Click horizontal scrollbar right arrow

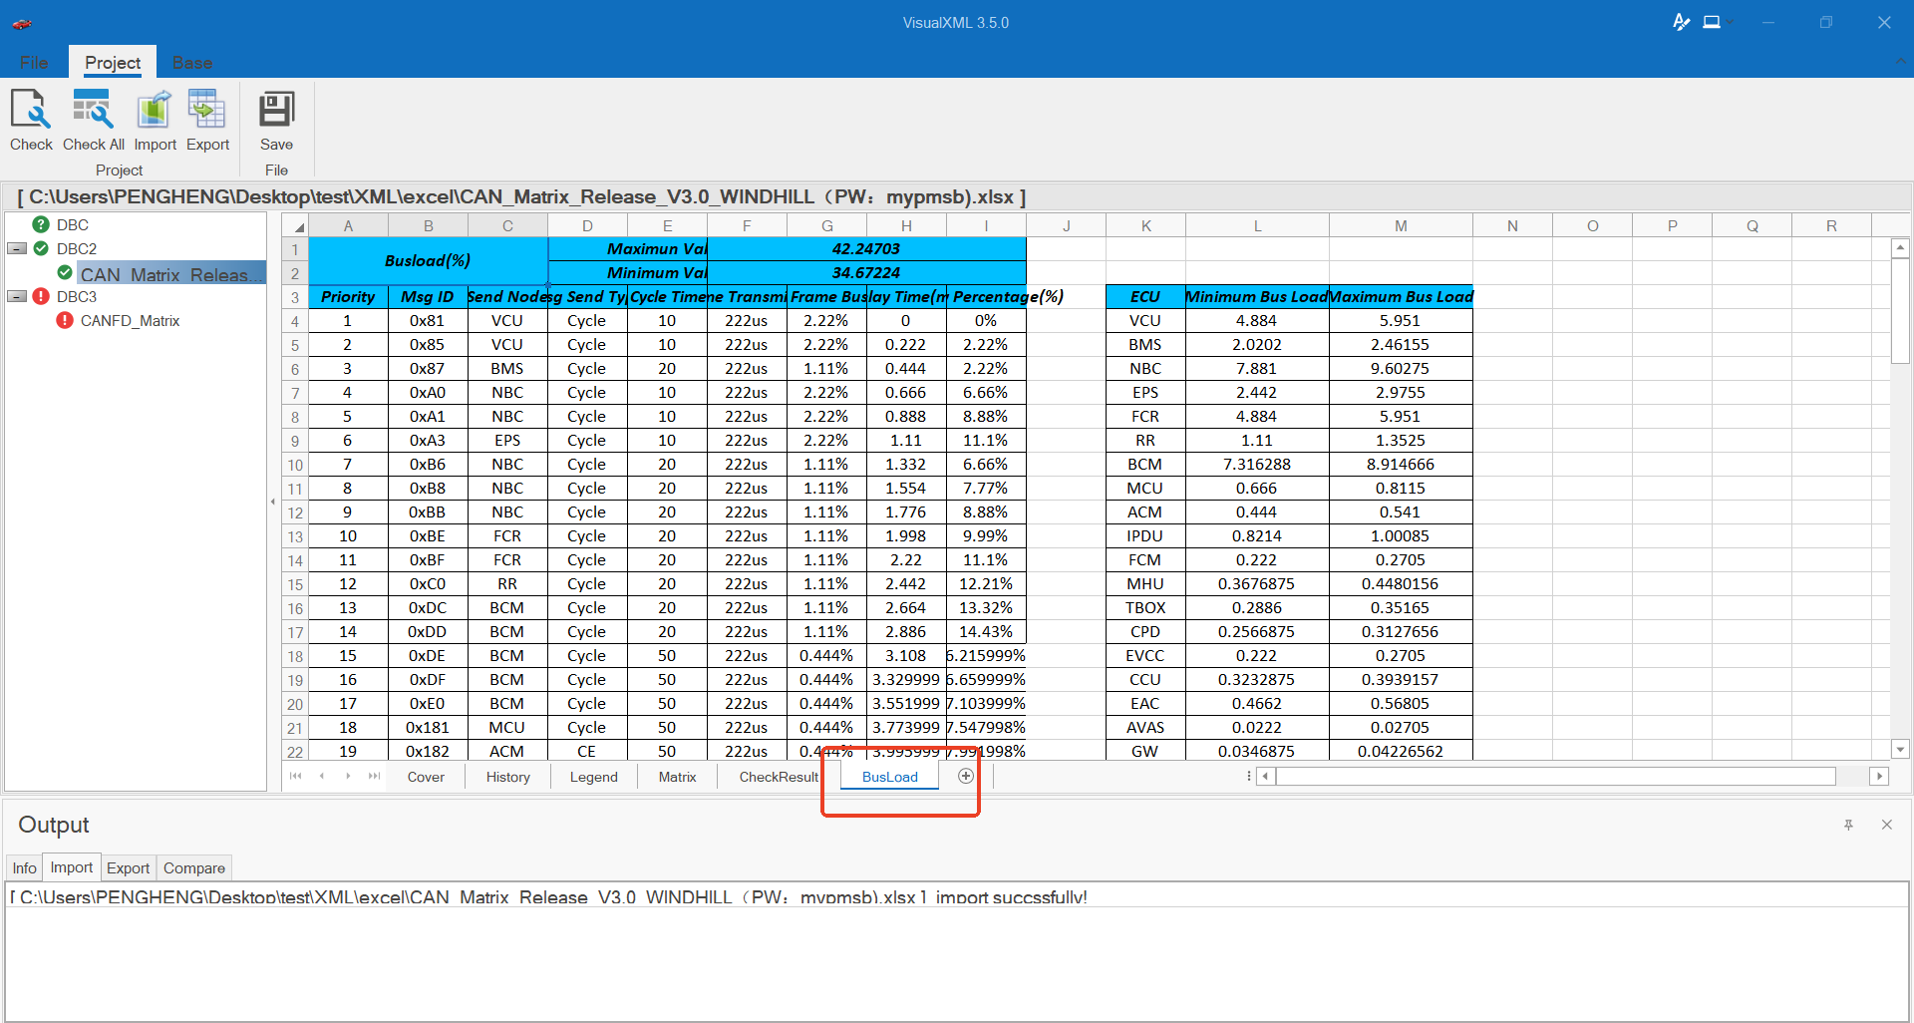[1879, 776]
